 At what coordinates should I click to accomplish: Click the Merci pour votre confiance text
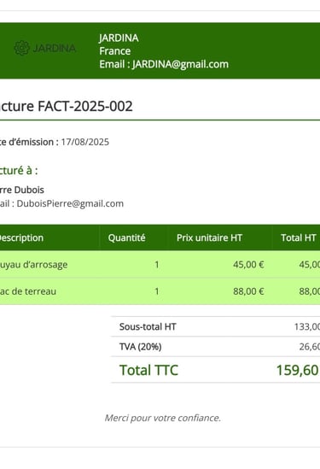point(162,418)
